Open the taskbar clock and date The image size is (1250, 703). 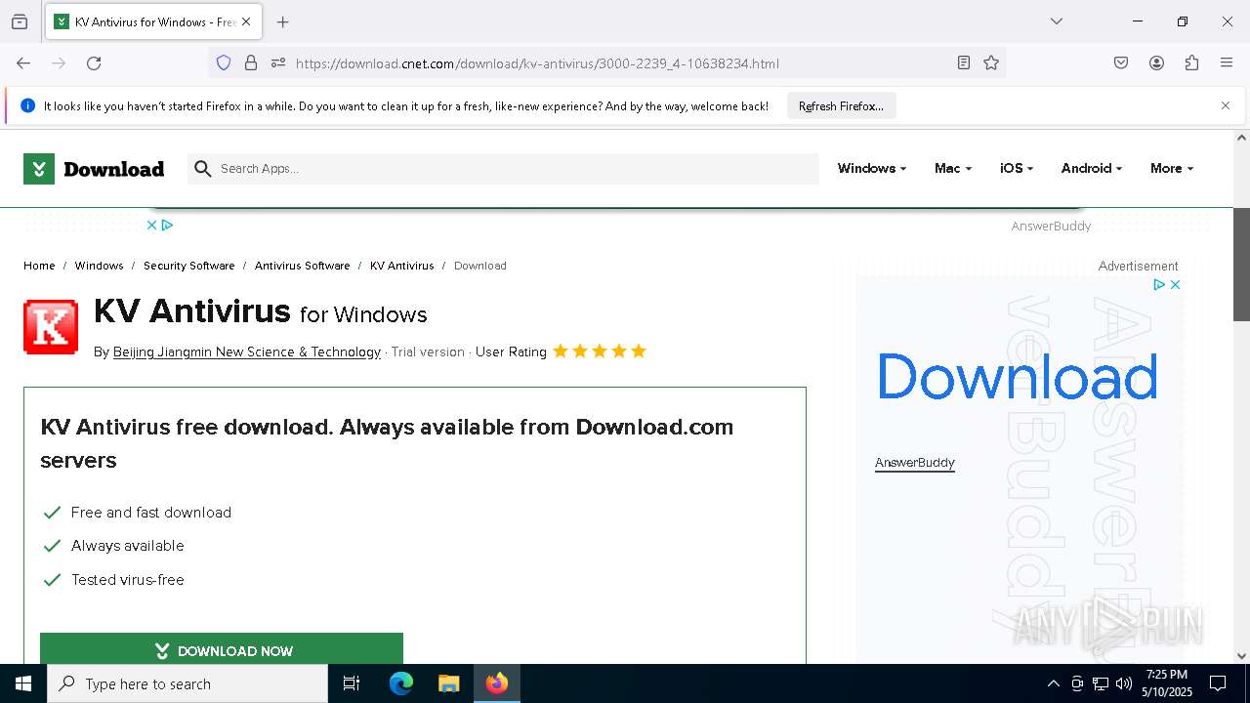click(x=1168, y=683)
